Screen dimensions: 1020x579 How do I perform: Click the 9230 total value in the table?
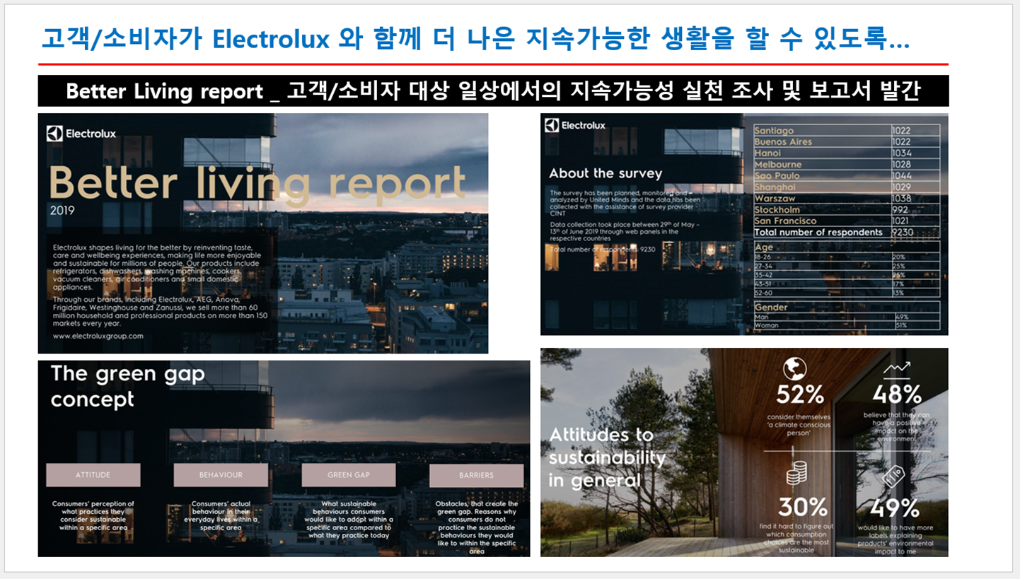902,232
